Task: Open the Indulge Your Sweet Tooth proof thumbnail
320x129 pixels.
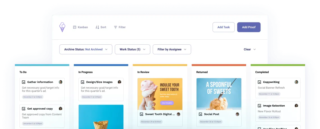Action: pos(160,94)
